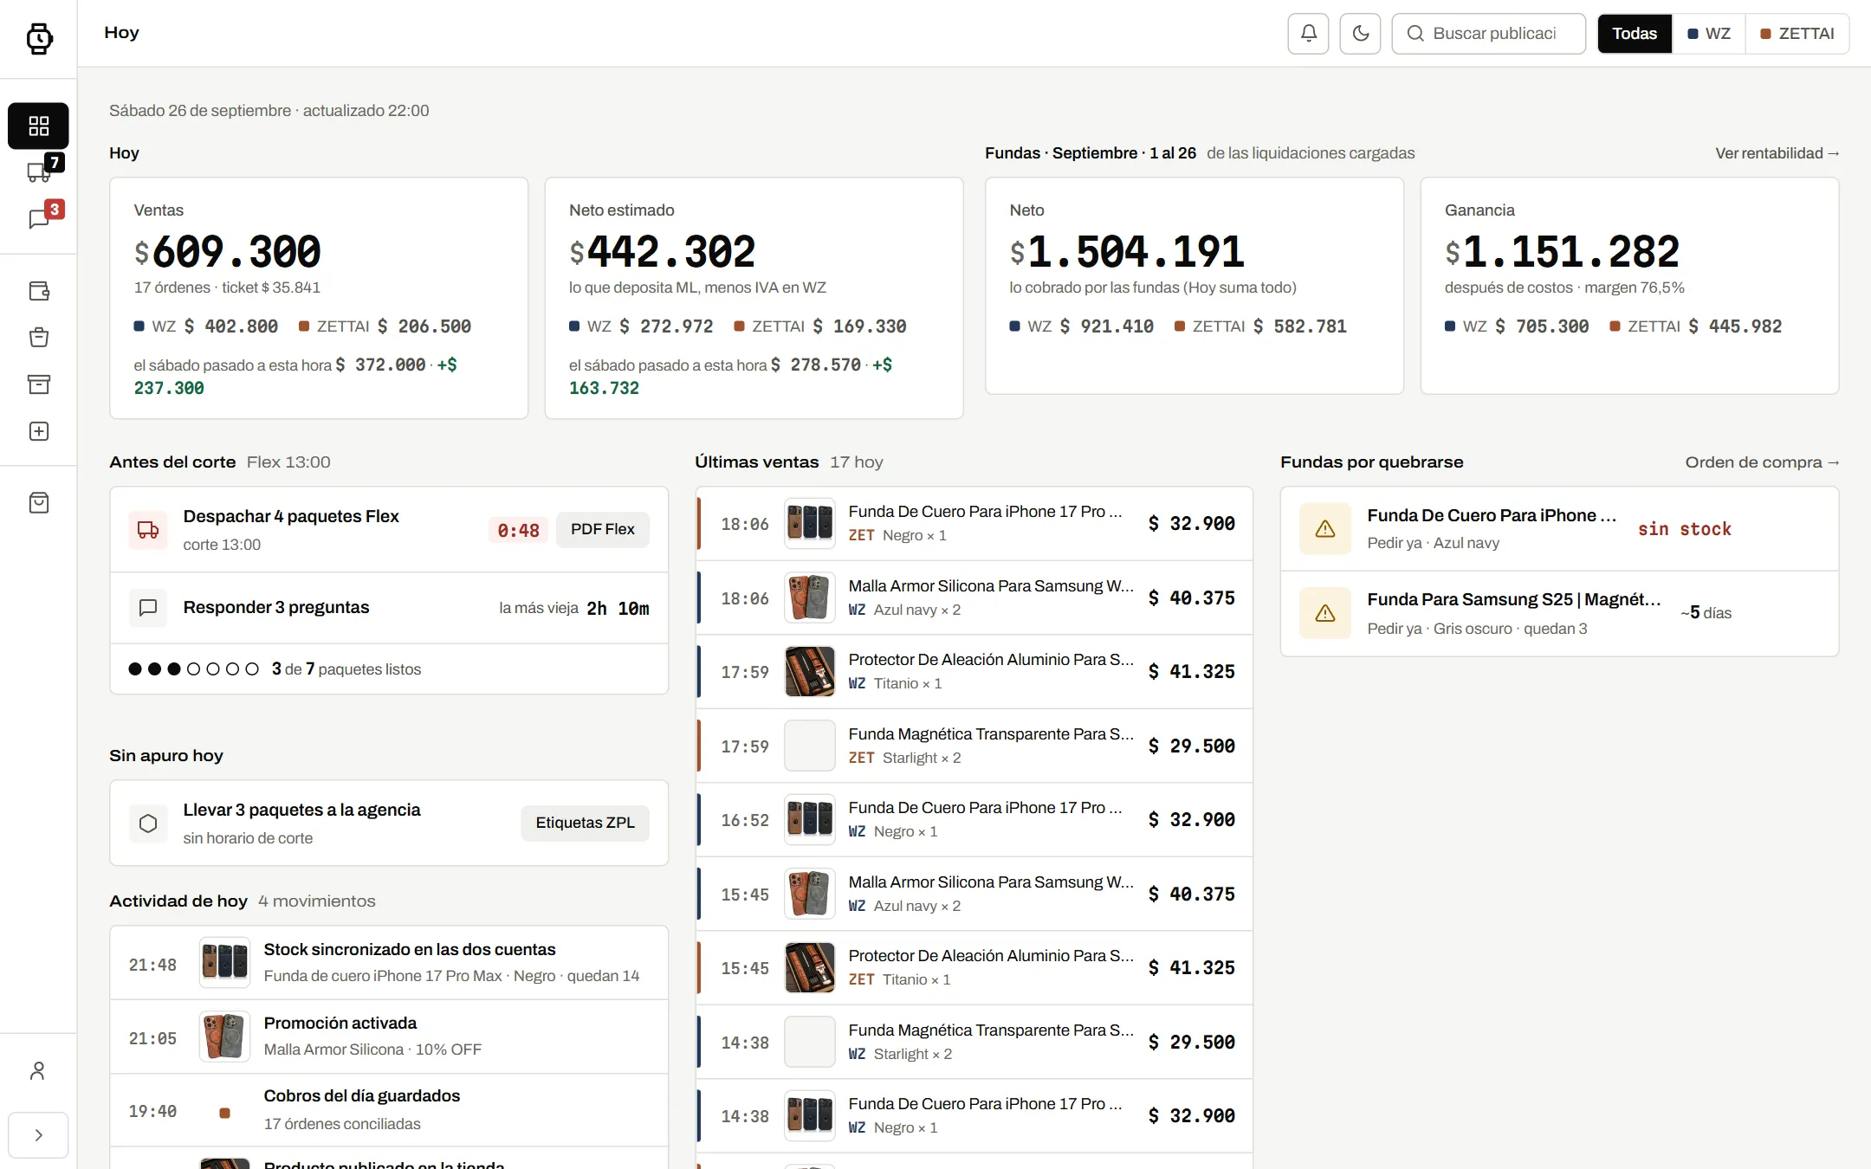This screenshot has height=1169, width=1871.
Task: Select the ZETTAI account filter
Action: (x=1797, y=34)
